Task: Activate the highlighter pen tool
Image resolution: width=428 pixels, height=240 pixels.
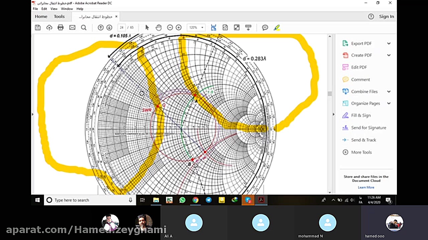Action: pyautogui.click(x=277, y=28)
